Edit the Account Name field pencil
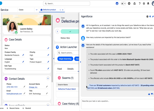154x111 pixels. point(47,87)
